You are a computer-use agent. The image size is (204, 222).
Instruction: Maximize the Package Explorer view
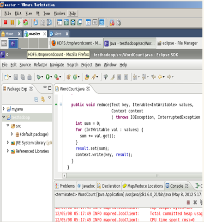click(x=50, y=88)
